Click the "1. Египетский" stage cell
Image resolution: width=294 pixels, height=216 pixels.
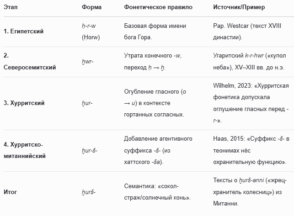(25, 32)
